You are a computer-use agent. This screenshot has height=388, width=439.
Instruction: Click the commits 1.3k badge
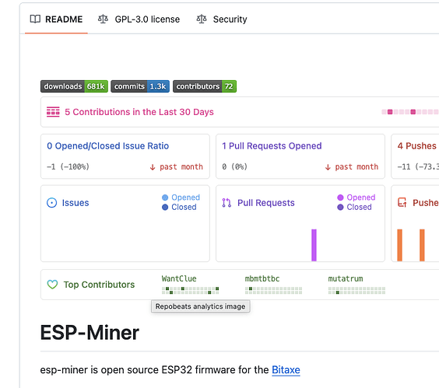point(140,86)
